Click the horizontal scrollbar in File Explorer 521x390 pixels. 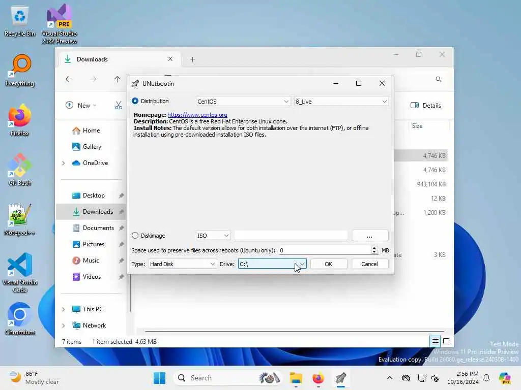tap(295, 331)
